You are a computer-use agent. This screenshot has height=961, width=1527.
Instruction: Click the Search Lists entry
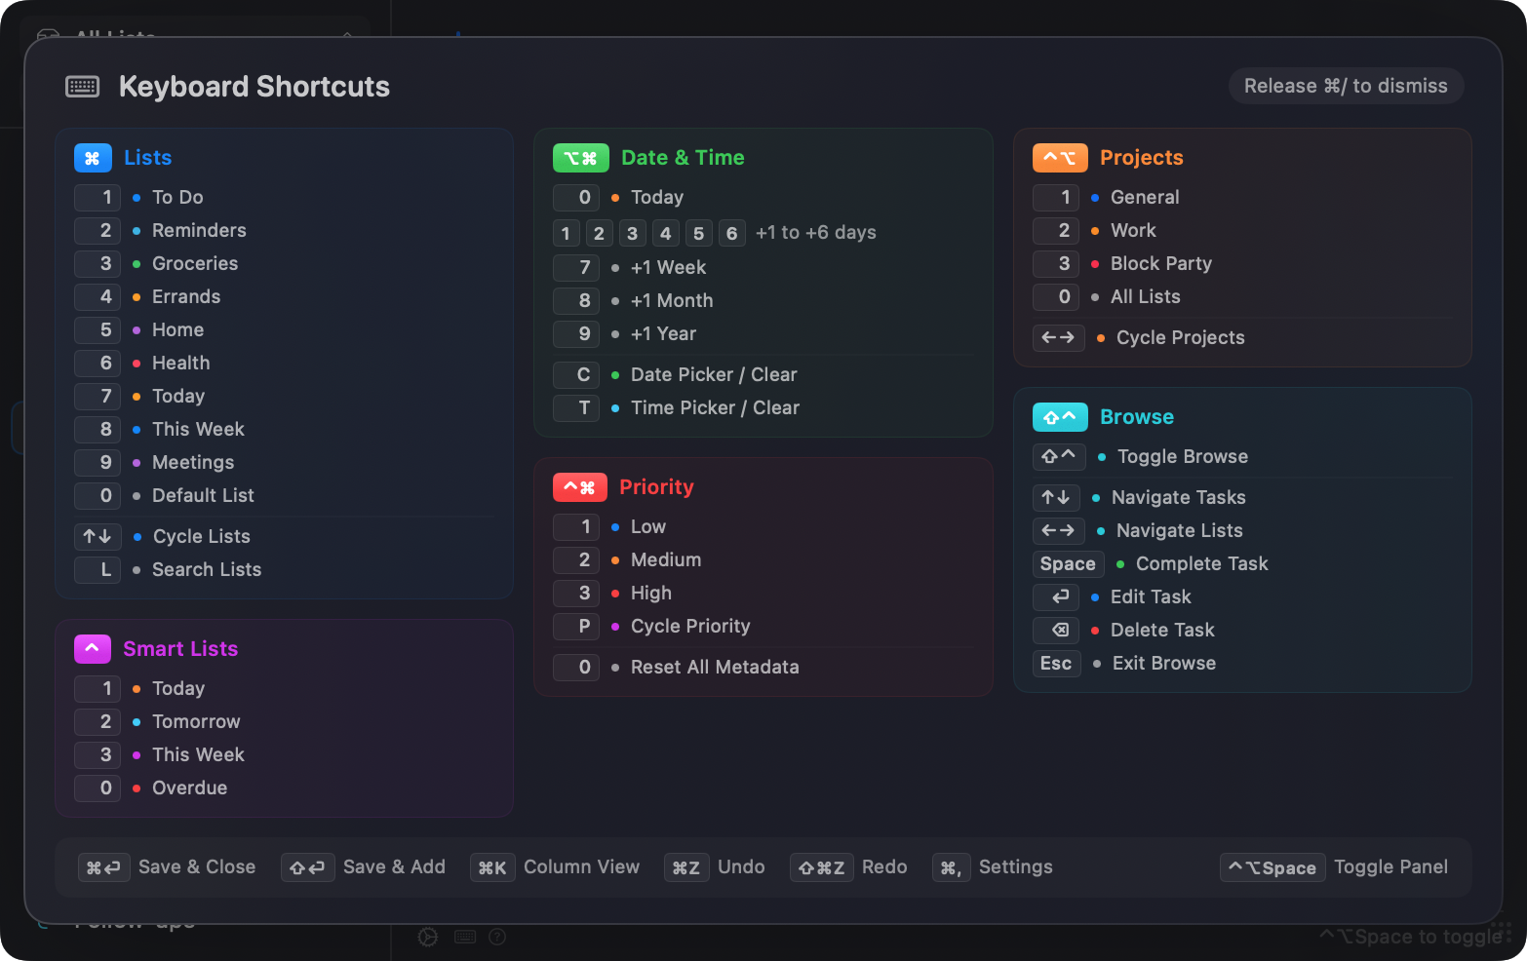(x=207, y=570)
